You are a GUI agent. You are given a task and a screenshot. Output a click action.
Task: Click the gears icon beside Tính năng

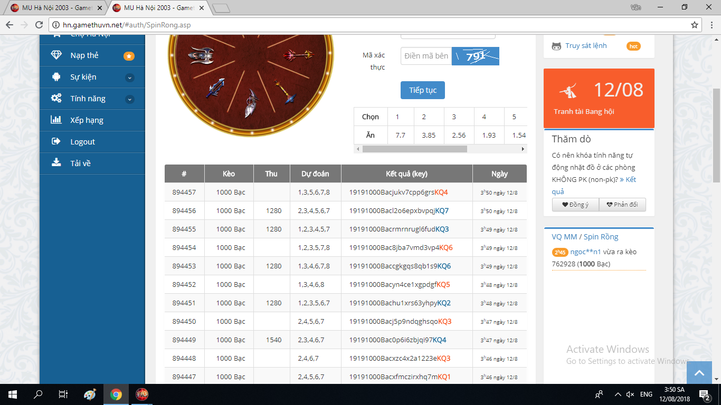56,99
